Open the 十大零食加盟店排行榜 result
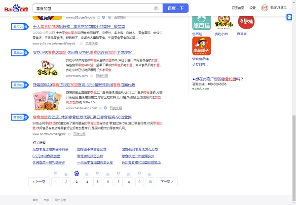The image size is (296, 205). click(x=79, y=27)
